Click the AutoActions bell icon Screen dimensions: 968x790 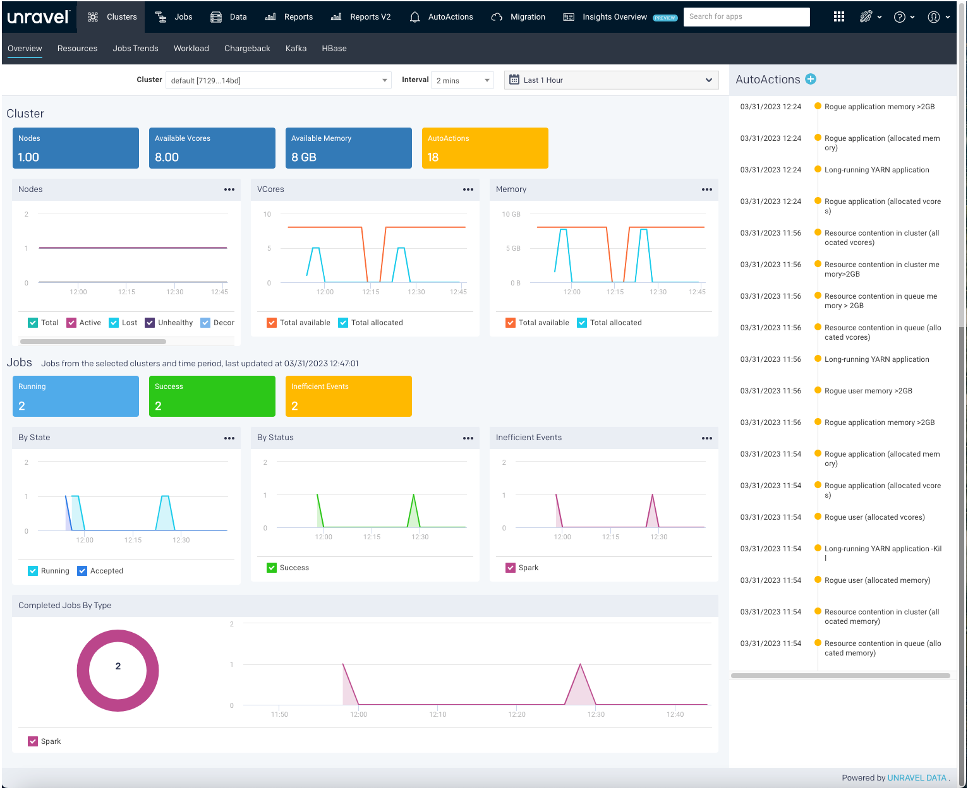click(x=414, y=17)
